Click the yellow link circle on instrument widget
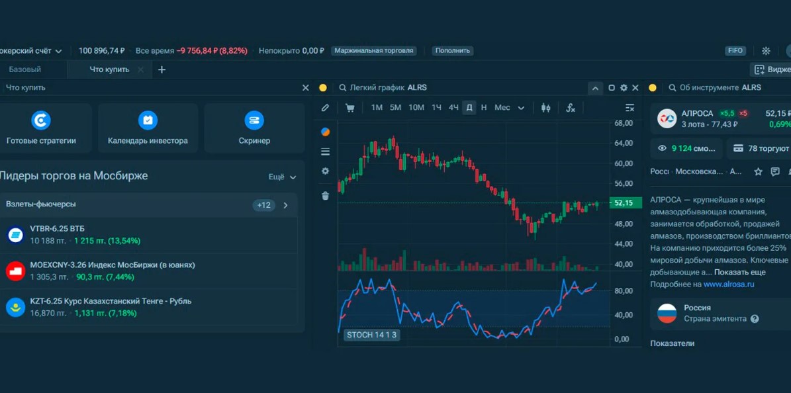This screenshot has width=791, height=393. point(652,88)
